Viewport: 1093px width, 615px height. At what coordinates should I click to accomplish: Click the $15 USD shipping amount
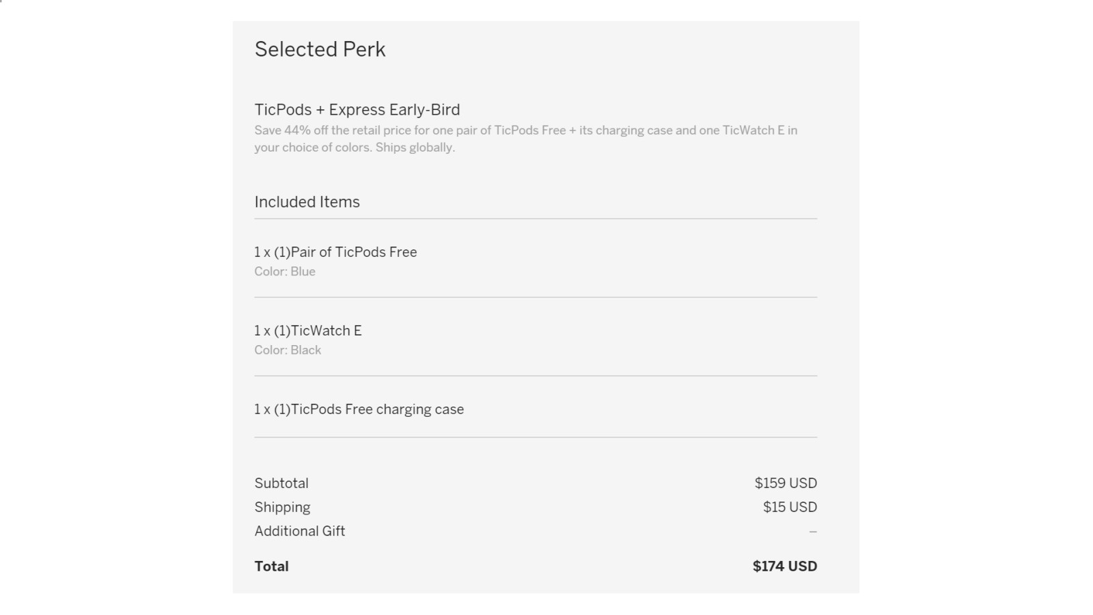click(790, 507)
